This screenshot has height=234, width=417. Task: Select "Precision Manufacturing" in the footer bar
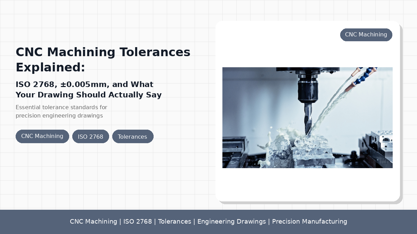[x=310, y=222]
